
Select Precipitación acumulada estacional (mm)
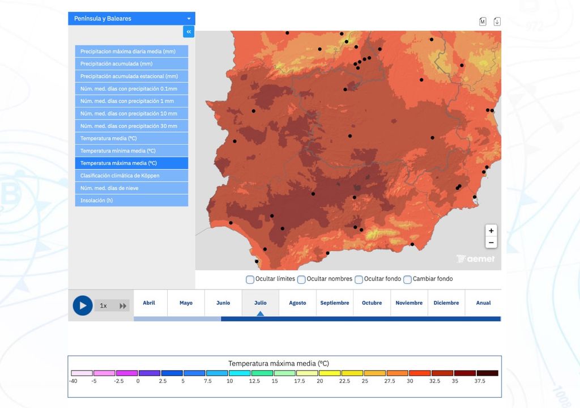pyautogui.click(x=131, y=76)
